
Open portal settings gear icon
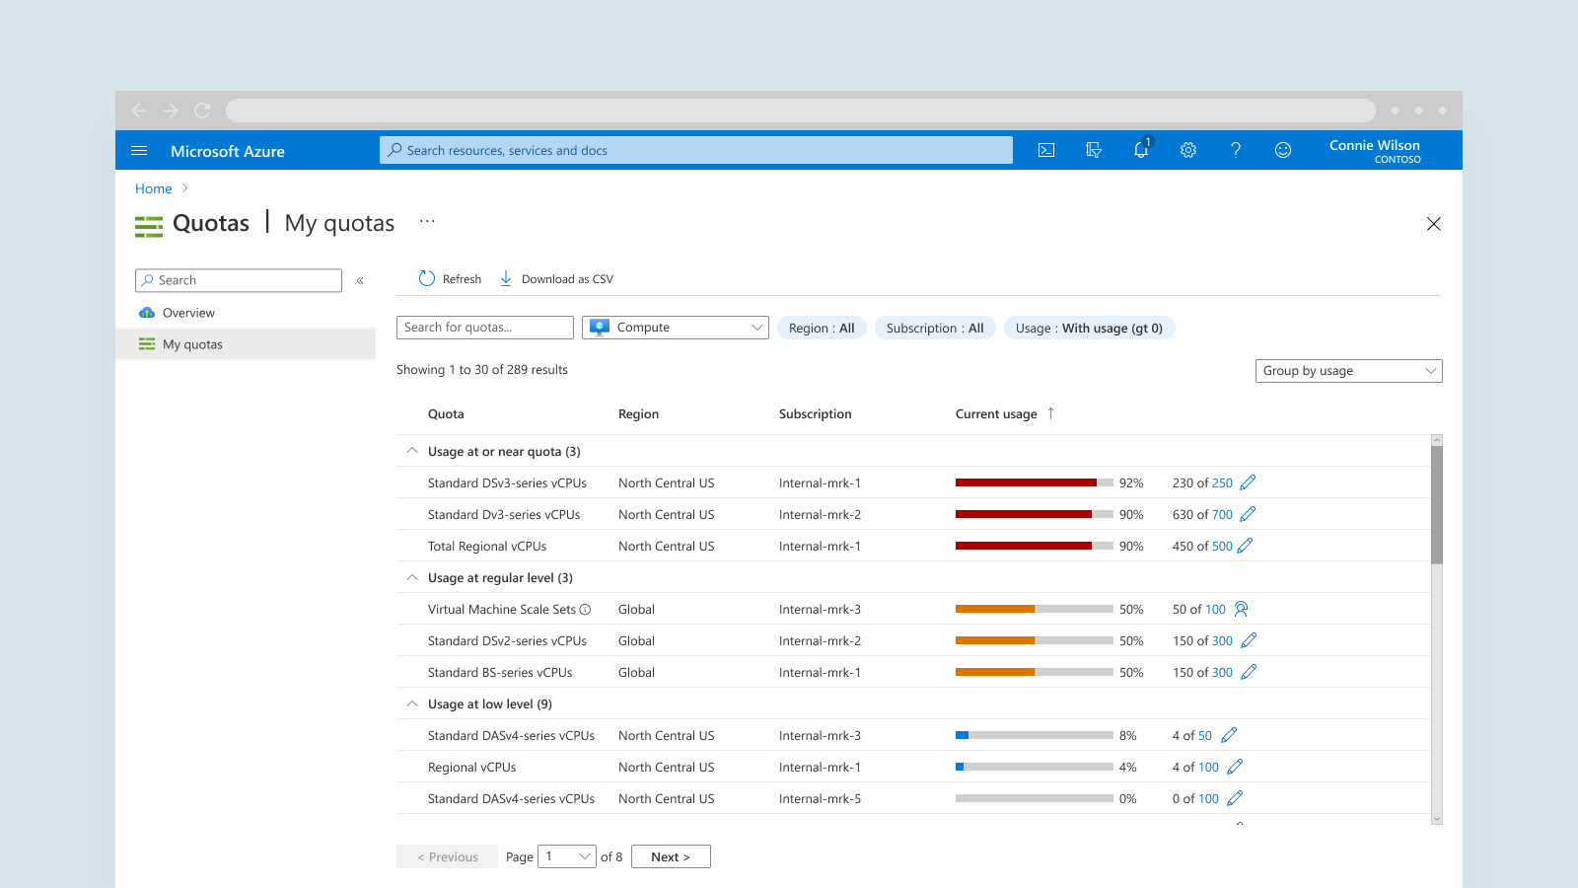[x=1188, y=150]
